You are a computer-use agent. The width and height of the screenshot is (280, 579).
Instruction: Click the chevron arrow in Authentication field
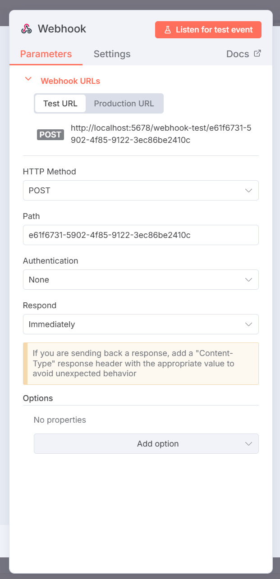coord(248,280)
